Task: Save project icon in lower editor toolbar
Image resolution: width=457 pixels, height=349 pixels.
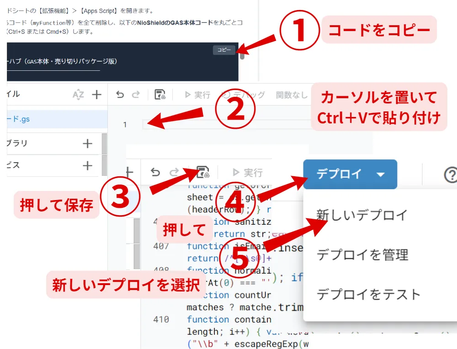Action: point(203,172)
